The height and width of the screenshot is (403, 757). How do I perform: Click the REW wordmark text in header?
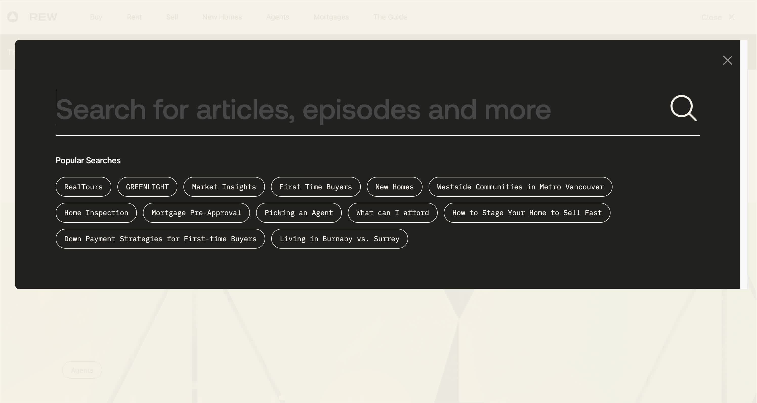pos(43,17)
